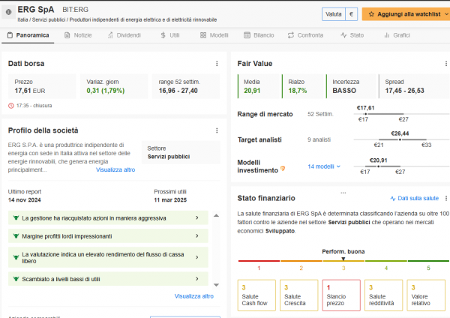Click the Confronta arrows icon
This screenshot has height=318, width=450.
[x=291, y=35]
